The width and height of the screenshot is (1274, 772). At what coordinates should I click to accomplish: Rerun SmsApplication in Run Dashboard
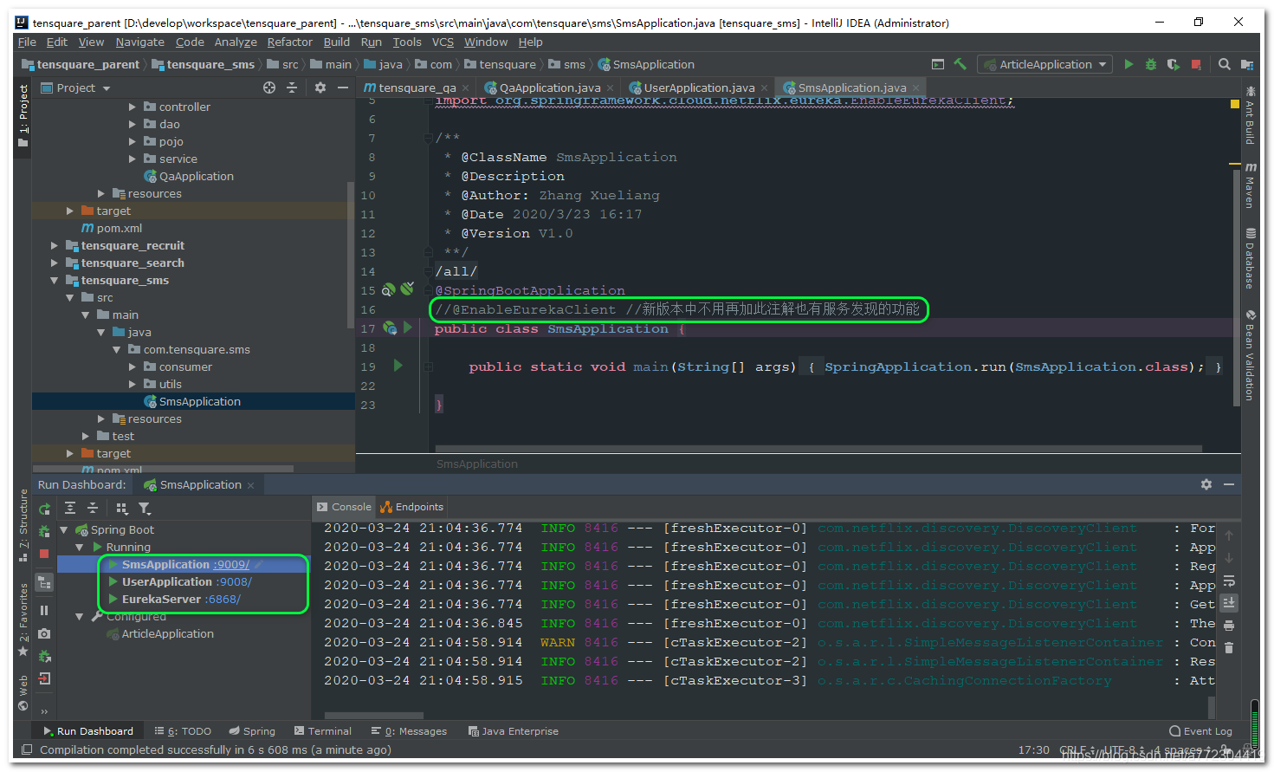44,509
